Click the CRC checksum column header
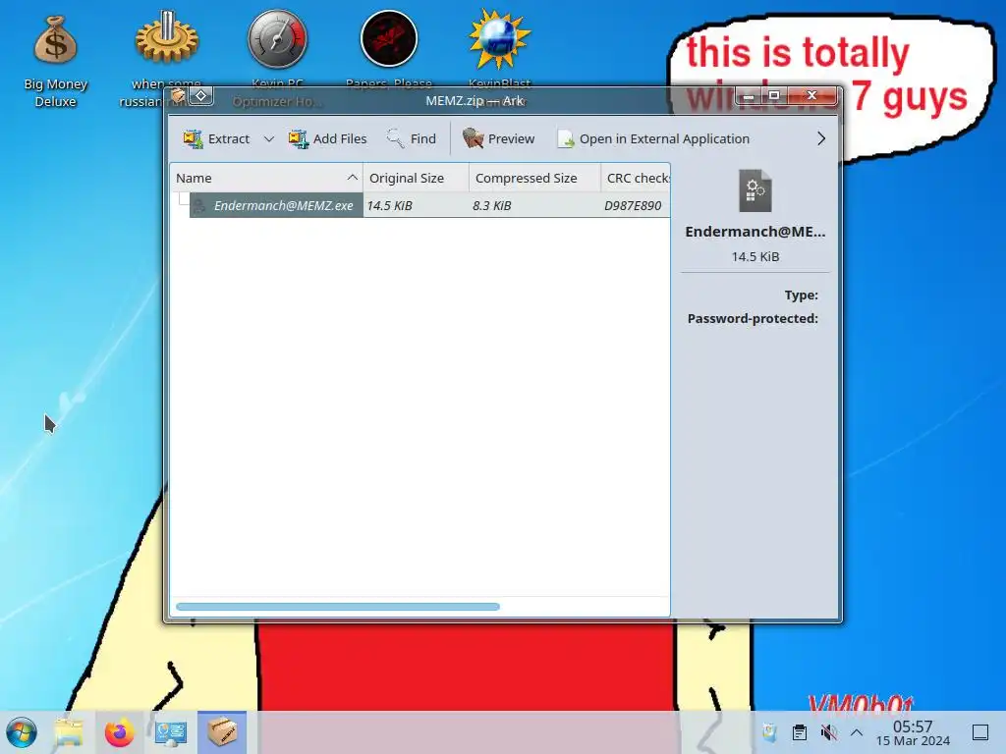Screen dimensions: 1006x754 [636, 178]
